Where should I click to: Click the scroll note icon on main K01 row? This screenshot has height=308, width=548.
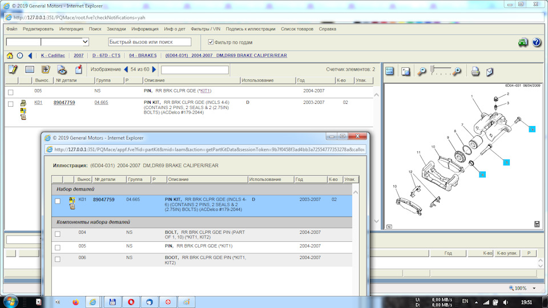coord(23,117)
